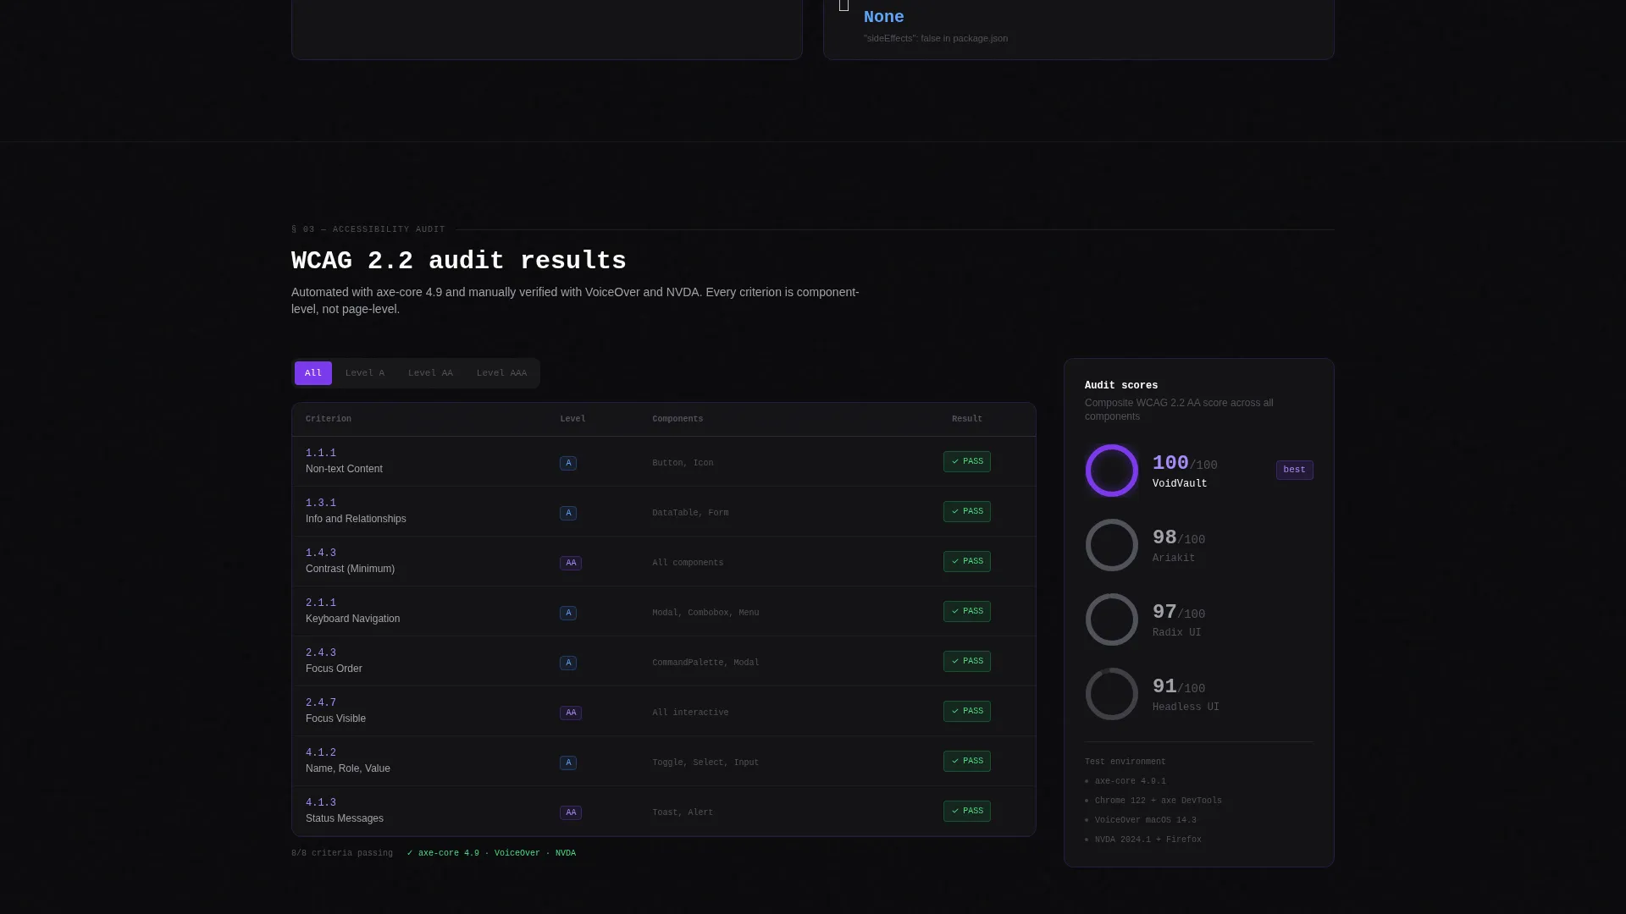
Task: Click the 'CommandPalette, Modal' cell
Action: 705,663
